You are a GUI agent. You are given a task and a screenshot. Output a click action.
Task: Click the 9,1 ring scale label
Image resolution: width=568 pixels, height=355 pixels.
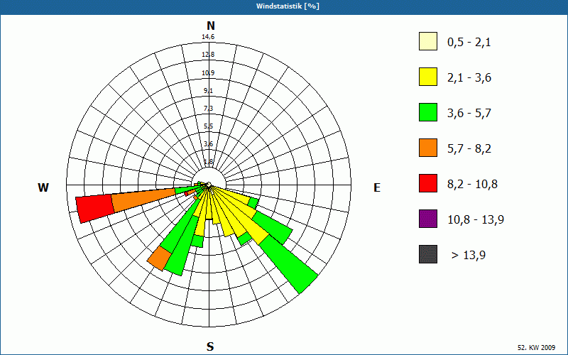point(208,91)
